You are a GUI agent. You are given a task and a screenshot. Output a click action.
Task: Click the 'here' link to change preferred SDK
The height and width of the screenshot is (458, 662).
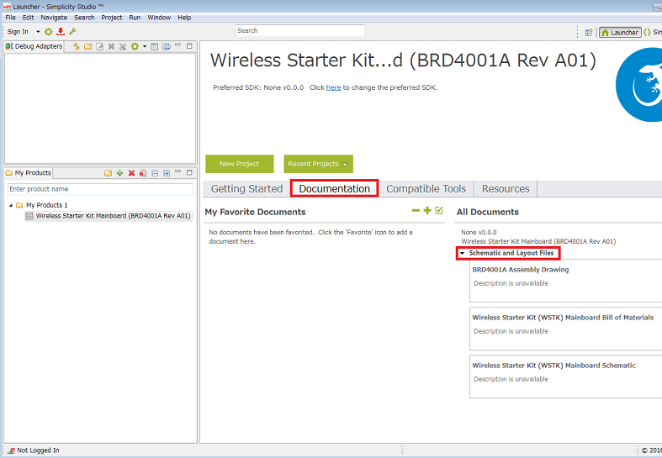pyautogui.click(x=334, y=87)
